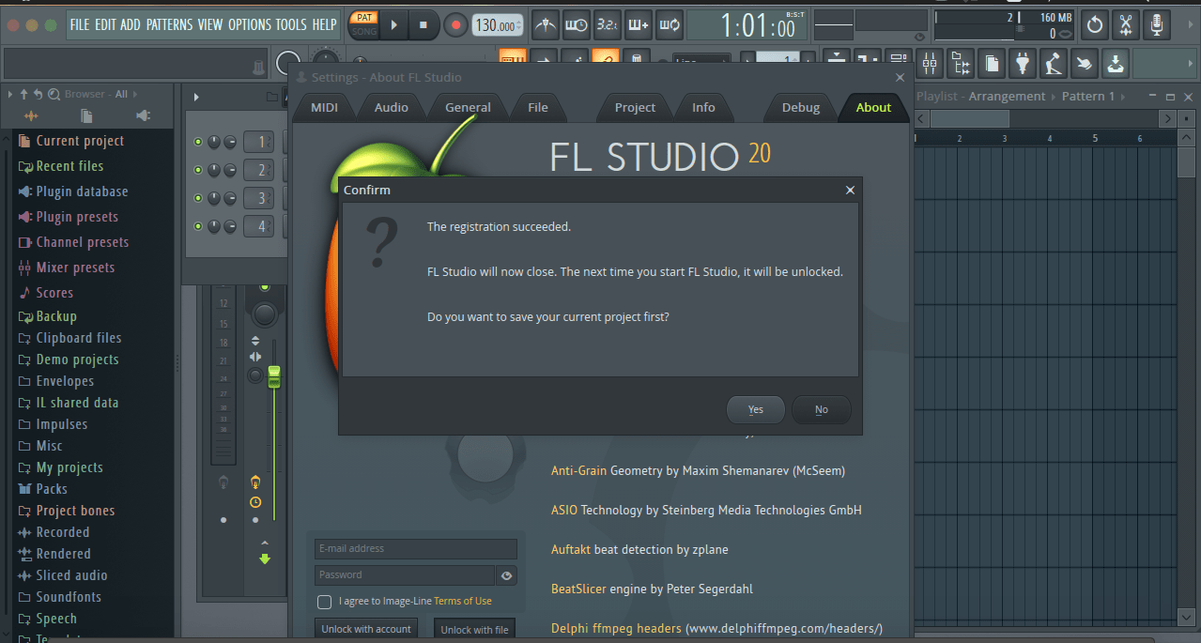This screenshot has height=643, width=1201.
Task: Toggle the record button
Action: pos(455,25)
